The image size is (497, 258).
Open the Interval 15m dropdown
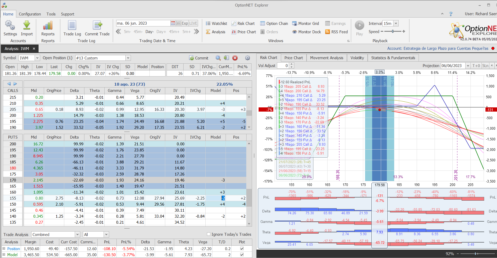coord(396,24)
